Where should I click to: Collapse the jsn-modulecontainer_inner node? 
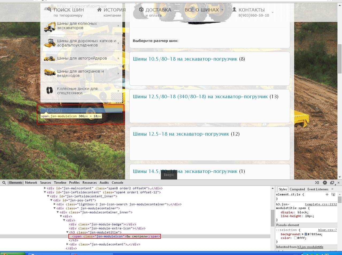pos(58,212)
